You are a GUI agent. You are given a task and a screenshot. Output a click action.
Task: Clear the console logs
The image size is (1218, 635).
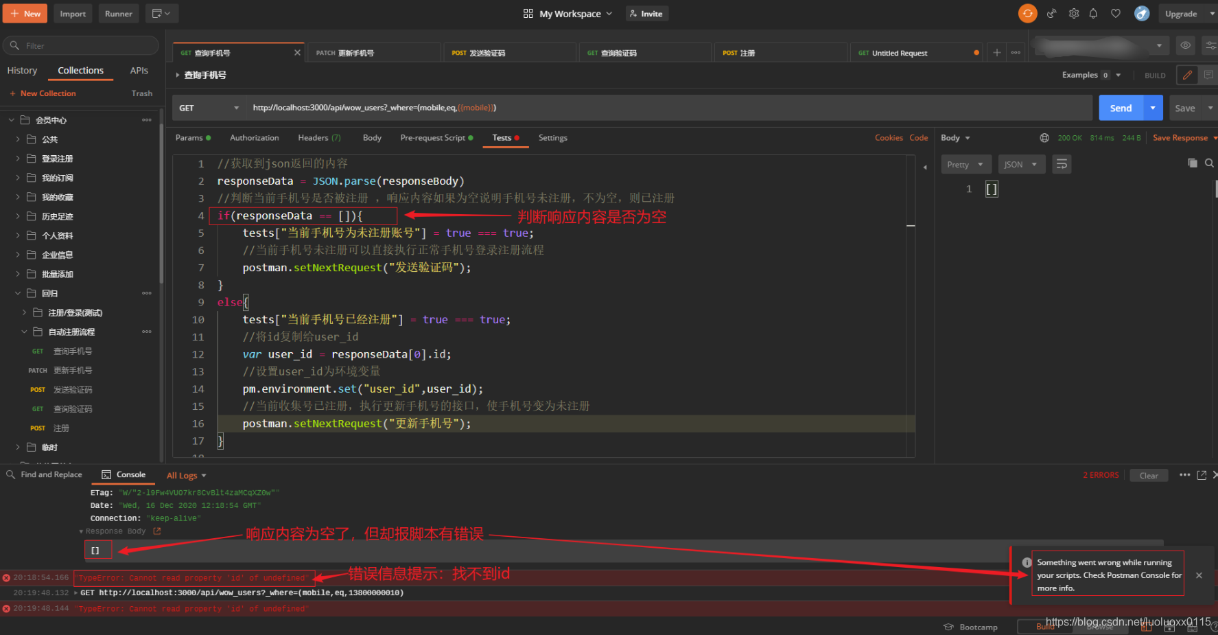click(x=1149, y=475)
